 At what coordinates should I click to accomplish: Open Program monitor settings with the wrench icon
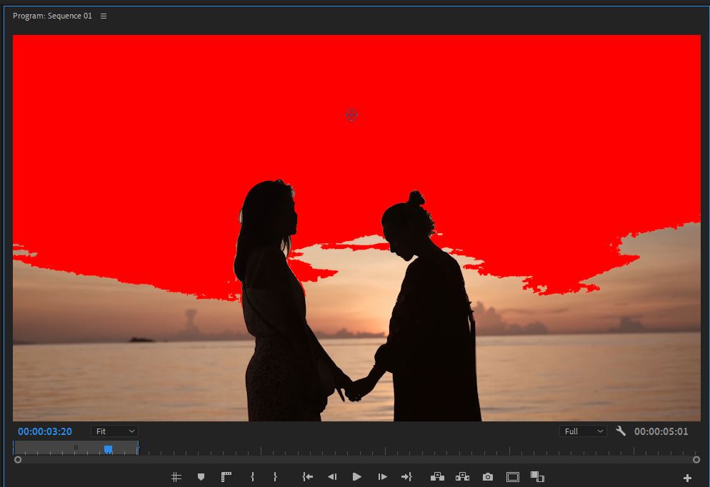point(621,431)
